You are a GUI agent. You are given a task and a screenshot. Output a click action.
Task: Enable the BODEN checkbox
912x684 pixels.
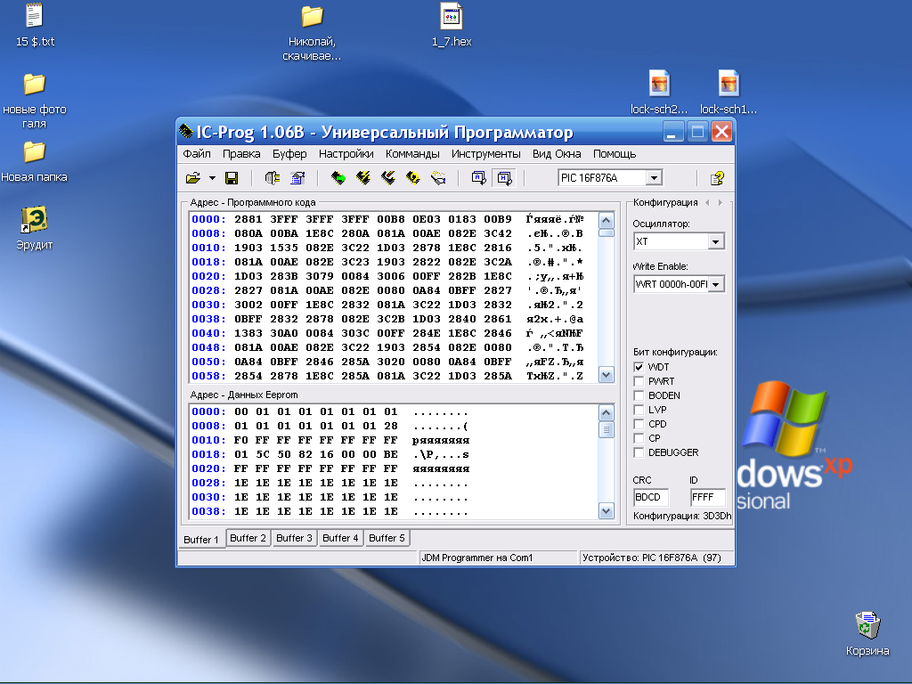coord(639,395)
